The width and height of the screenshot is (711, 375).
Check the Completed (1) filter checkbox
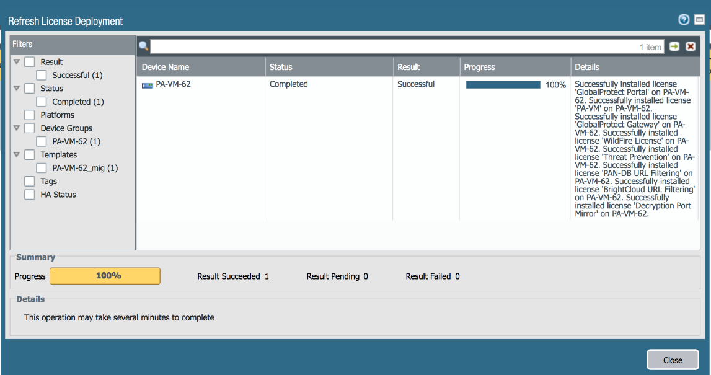coord(42,102)
